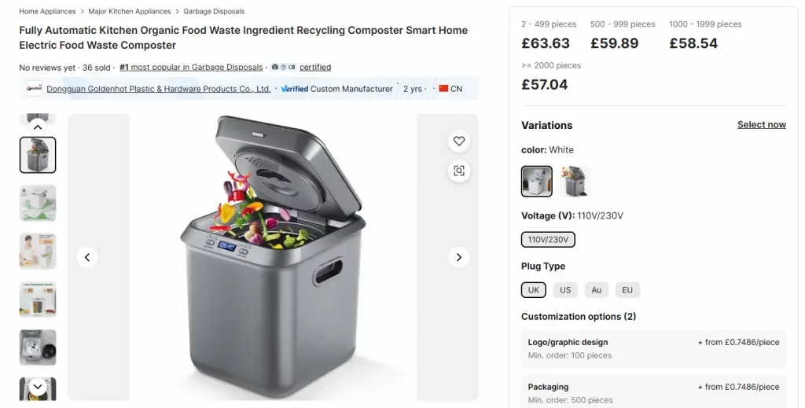Click Select now link

(761, 125)
